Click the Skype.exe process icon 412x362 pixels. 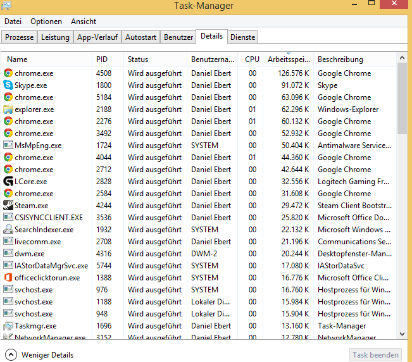[x=8, y=85]
